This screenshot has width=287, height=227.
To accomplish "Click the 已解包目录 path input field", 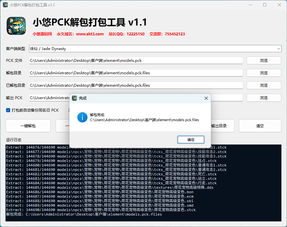I will coord(136,85).
